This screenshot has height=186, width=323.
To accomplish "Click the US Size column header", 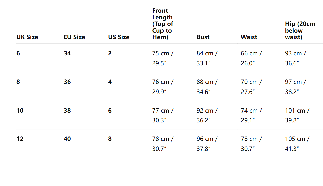I will tap(119, 37).
